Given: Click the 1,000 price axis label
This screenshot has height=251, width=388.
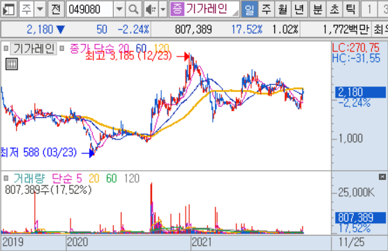Looking at the screenshot, I should point(350,138).
